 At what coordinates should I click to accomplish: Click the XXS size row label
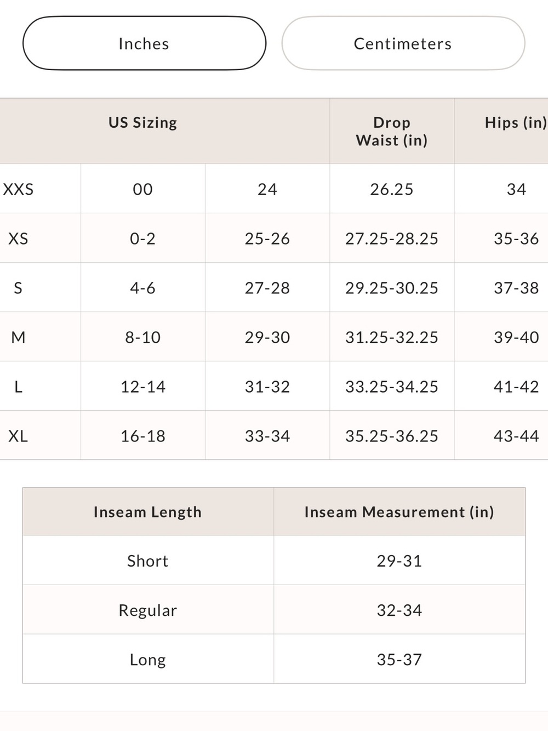[x=18, y=189]
